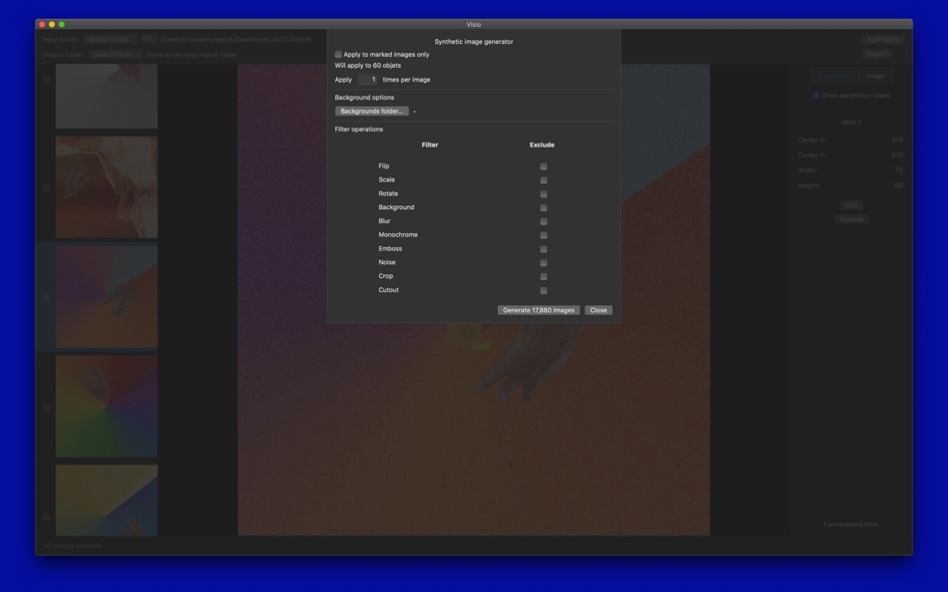This screenshot has height=592, width=948.
Task: Enable Apply to marked images only checkbox
Action: pyautogui.click(x=338, y=55)
